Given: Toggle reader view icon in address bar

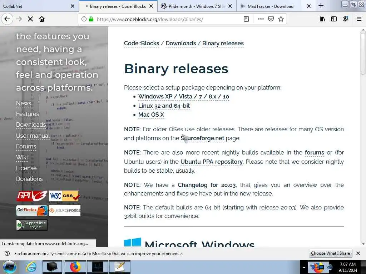Looking at the screenshot, I should [246, 19].
